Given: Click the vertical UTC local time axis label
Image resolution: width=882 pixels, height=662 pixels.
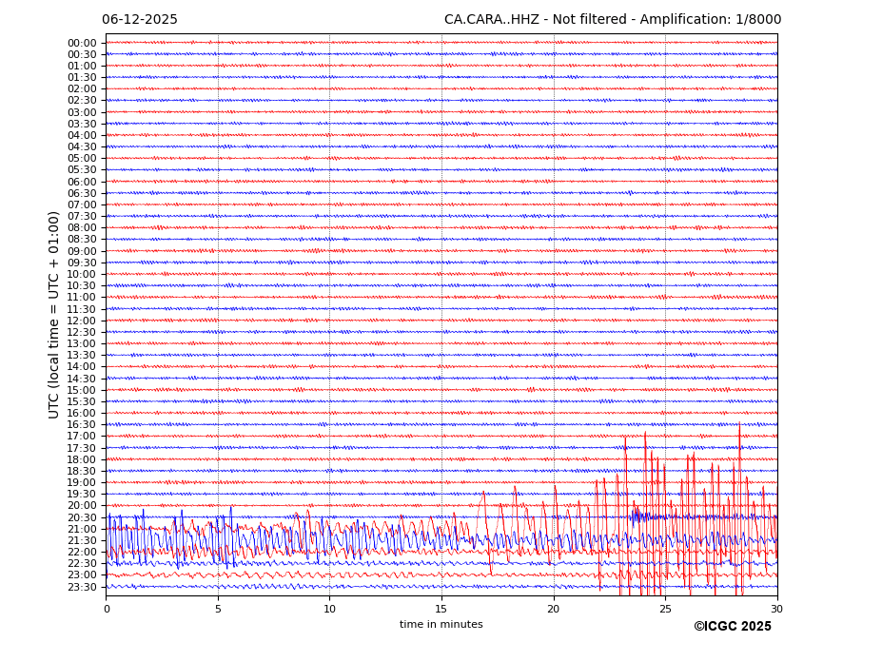Looking at the screenshot, I should click(x=54, y=314).
